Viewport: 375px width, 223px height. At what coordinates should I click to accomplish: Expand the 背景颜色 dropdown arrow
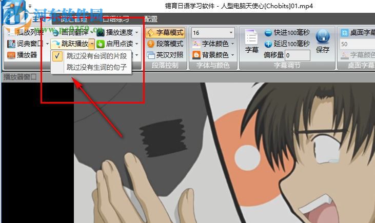coord(232,55)
